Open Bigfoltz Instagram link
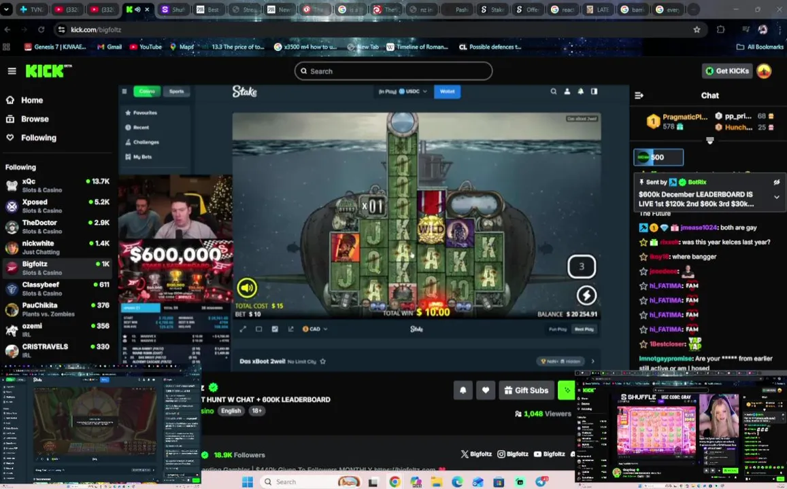 coord(512,454)
